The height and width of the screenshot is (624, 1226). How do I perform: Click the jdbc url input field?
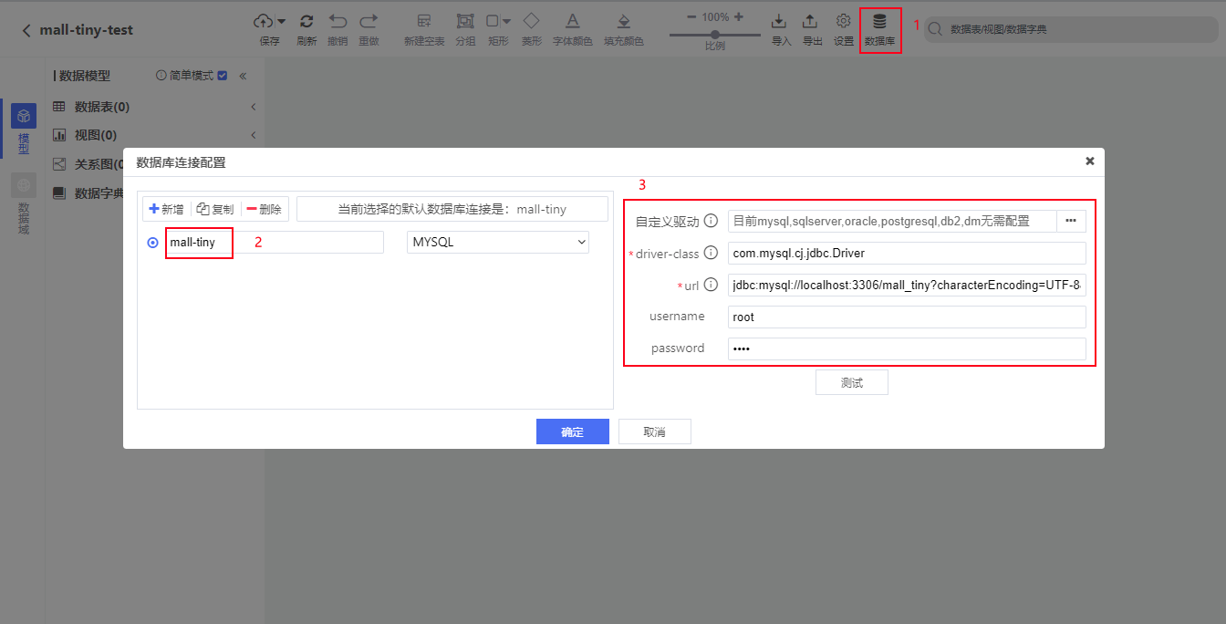click(x=907, y=285)
